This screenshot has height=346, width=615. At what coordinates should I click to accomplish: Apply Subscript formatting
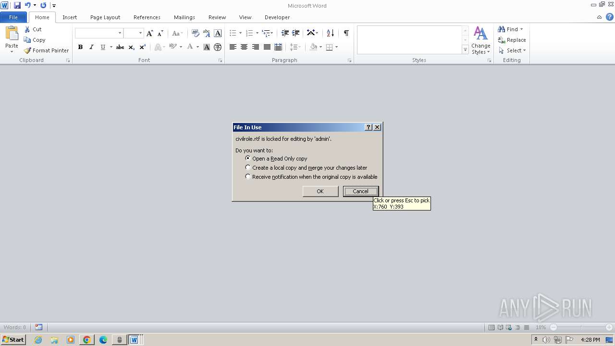pos(131,47)
